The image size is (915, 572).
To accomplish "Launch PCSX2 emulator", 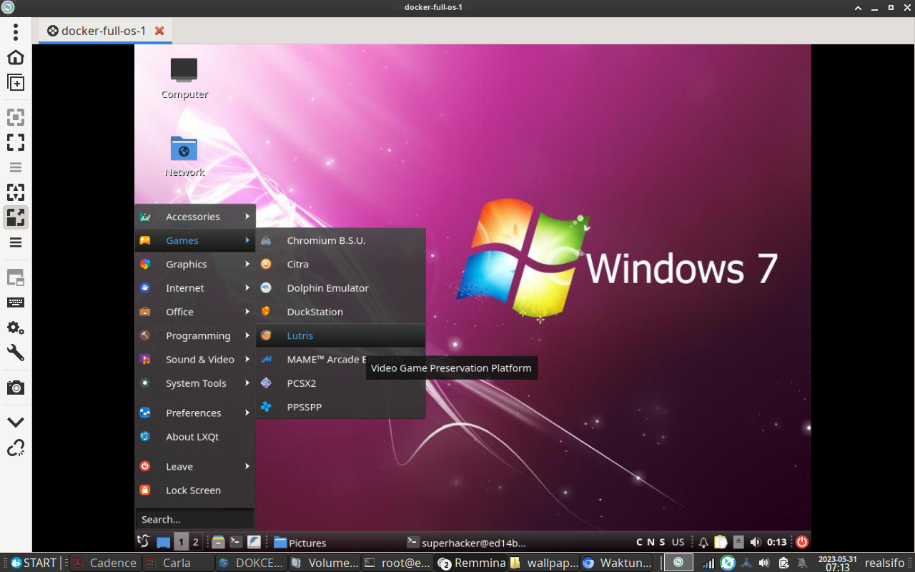I will pyautogui.click(x=341, y=383).
